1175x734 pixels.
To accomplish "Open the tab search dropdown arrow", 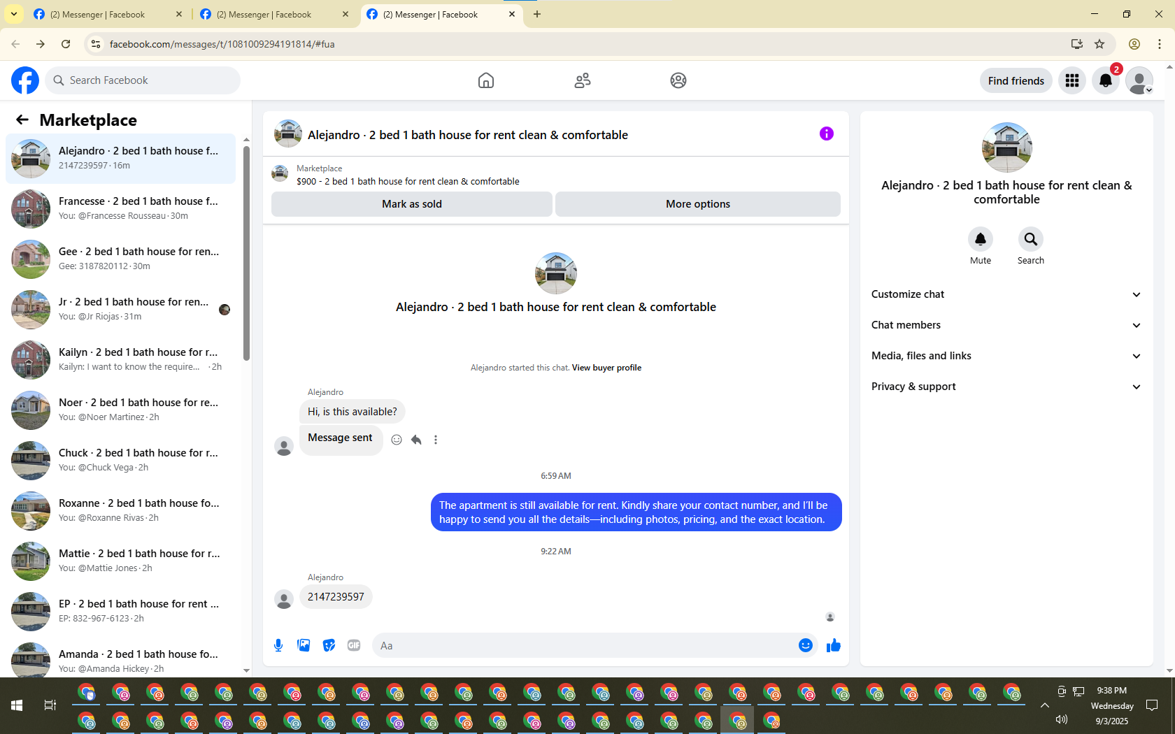I will [14, 14].
